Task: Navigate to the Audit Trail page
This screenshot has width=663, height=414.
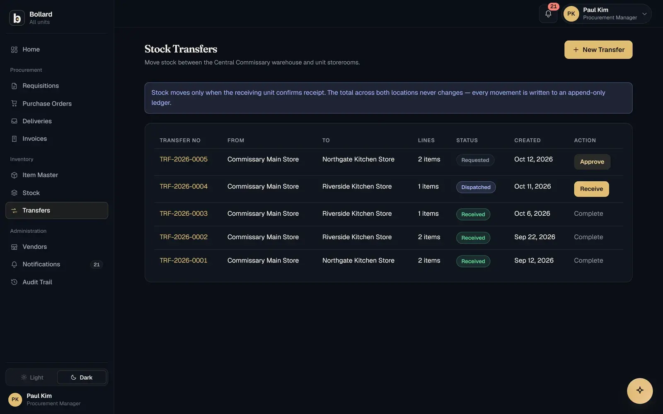Action: pyautogui.click(x=57, y=282)
